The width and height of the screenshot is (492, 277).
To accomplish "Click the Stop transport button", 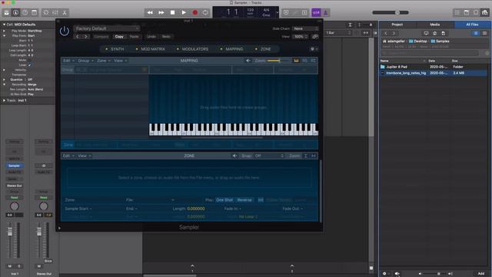I will click(172, 12).
